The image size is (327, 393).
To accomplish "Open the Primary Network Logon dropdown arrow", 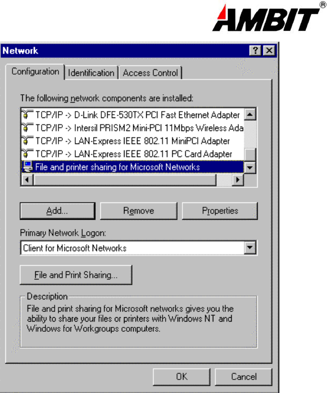I will (250, 248).
